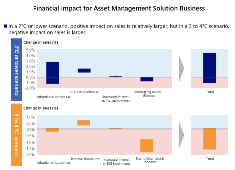
Task: Click the 5.0% axis label in the blue chart
Action: tap(31, 50)
